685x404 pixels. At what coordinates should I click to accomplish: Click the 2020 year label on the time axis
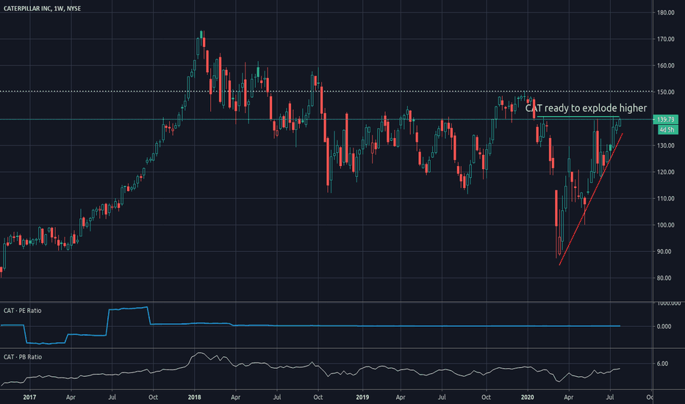527,397
